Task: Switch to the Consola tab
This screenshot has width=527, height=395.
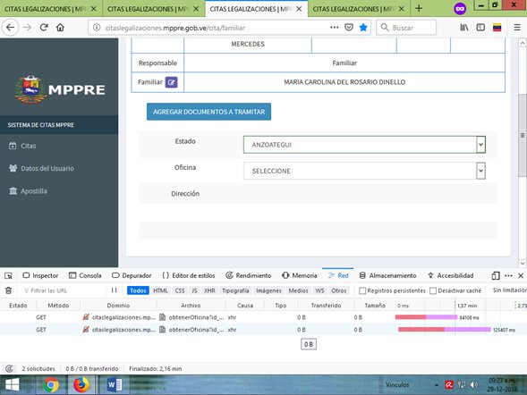Action: click(x=85, y=275)
